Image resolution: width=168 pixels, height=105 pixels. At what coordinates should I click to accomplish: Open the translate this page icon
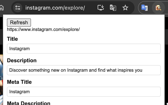coord(113,8)
